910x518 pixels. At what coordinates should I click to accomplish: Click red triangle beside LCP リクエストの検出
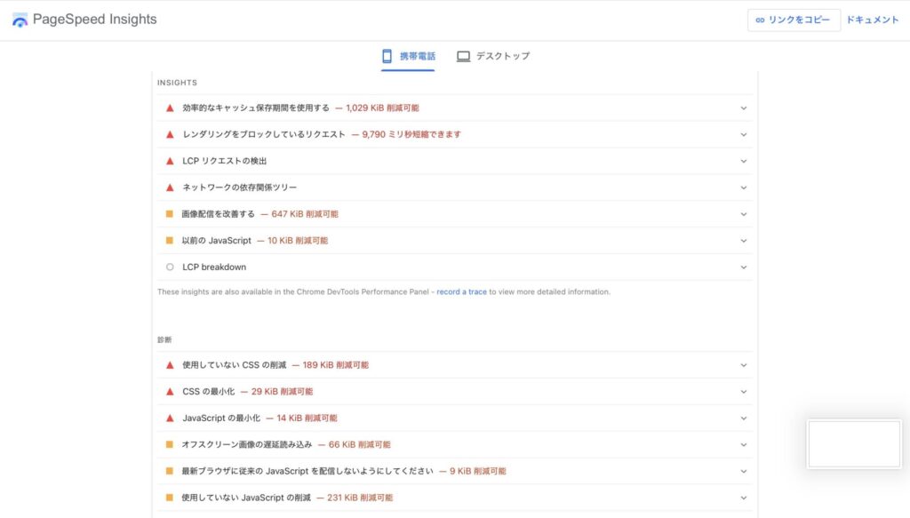(170, 161)
